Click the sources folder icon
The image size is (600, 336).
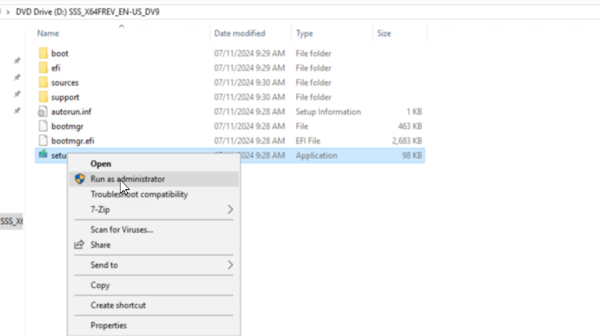point(43,83)
